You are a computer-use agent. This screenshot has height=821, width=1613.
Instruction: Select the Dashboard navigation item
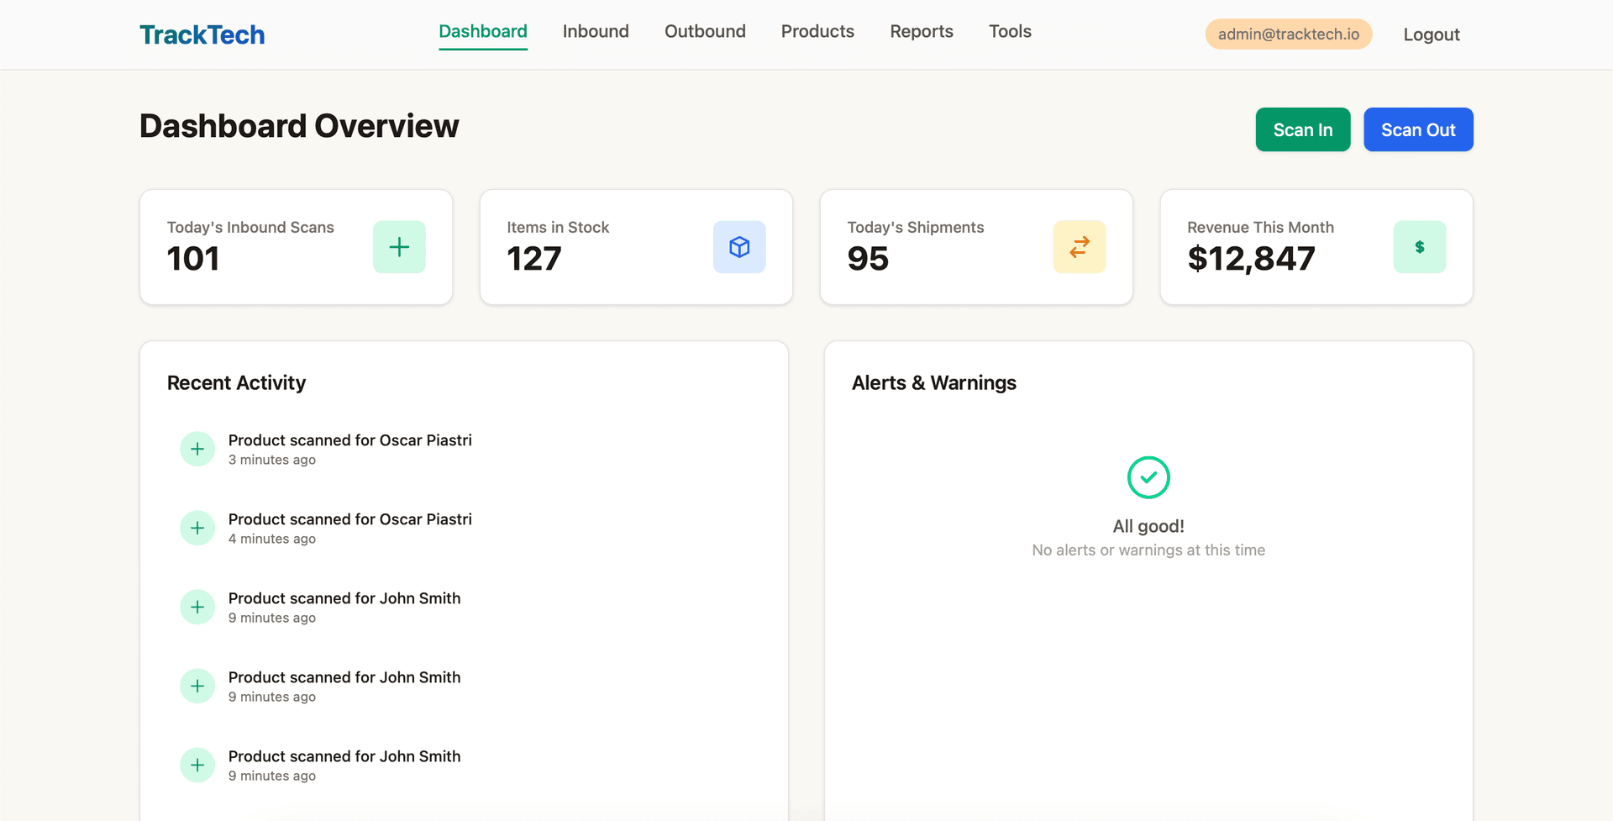tap(483, 31)
